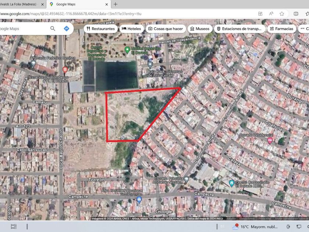309x232 pixels.
Task: Open directions with the blue arrow icon
Action: [67, 28]
